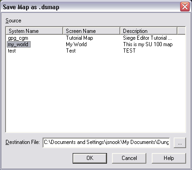Click the Tutorial Map screen name

coord(80,38)
